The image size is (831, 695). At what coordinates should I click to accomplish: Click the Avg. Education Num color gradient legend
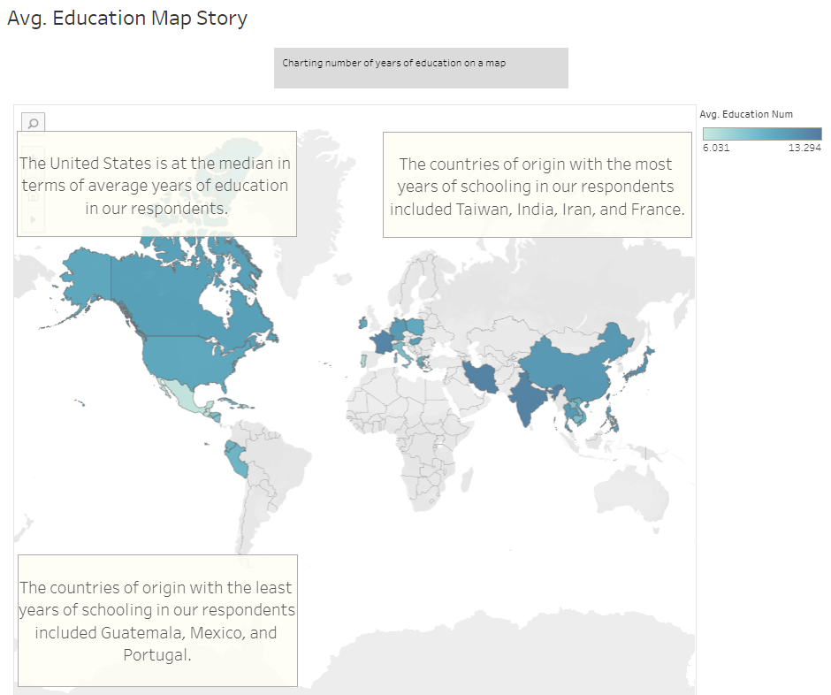pos(760,135)
